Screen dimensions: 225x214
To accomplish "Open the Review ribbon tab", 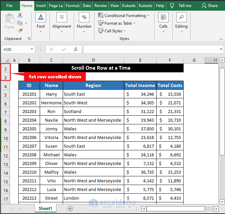I will click(100, 6).
